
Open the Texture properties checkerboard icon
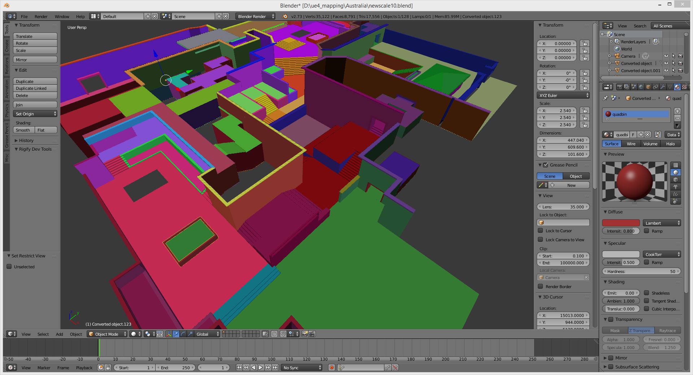(684, 87)
